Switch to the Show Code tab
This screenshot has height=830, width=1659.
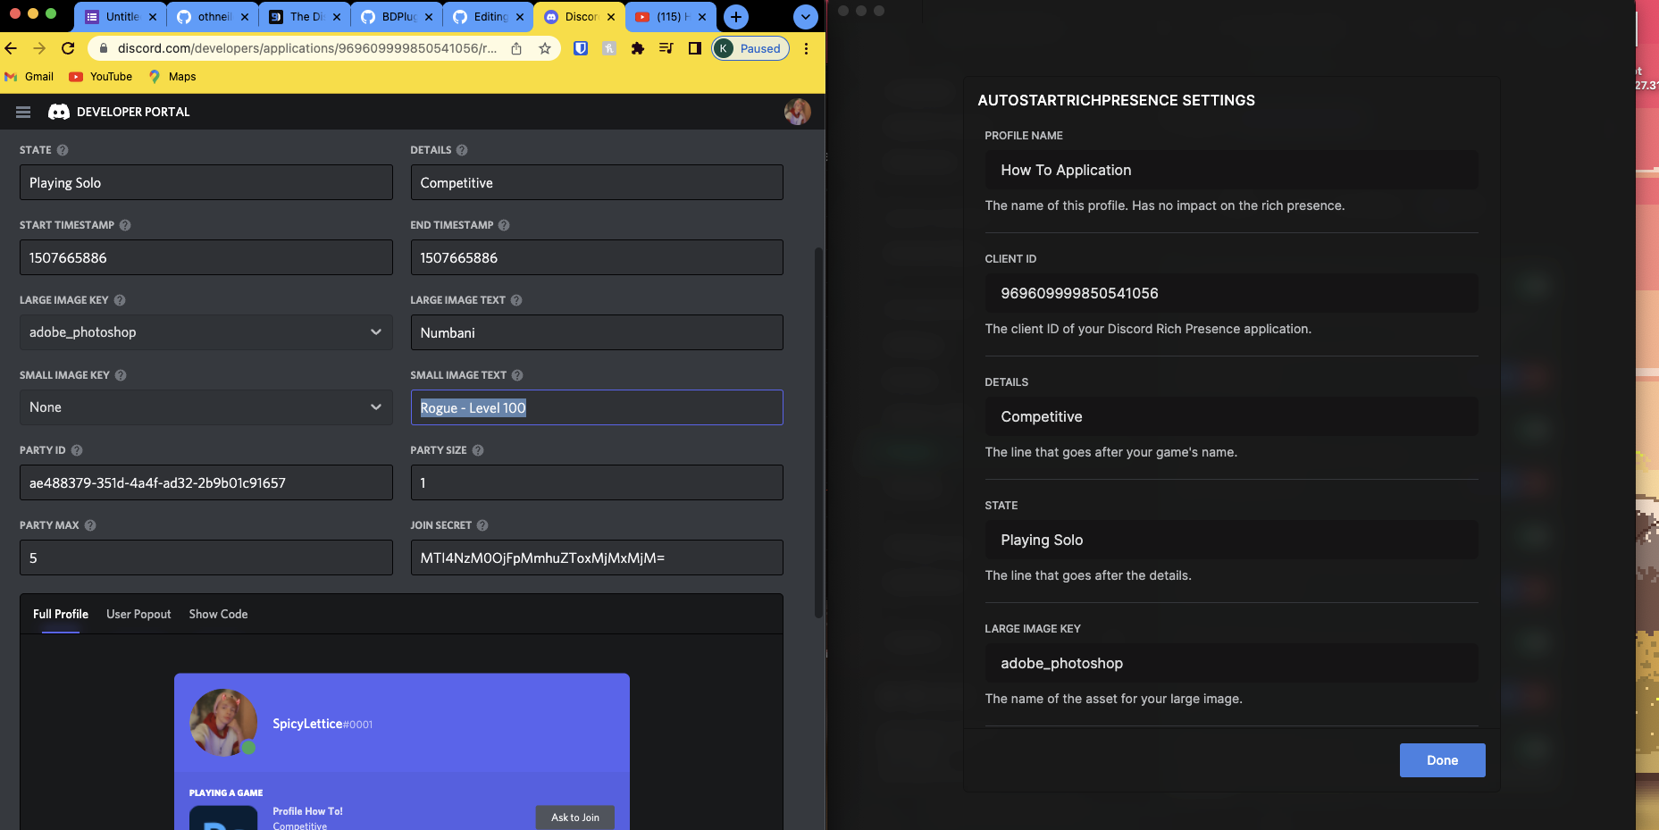[x=217, y=614]
